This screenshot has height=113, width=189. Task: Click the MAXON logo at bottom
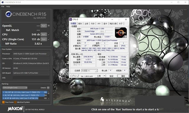pyautogui.click(x=15, y=109)
